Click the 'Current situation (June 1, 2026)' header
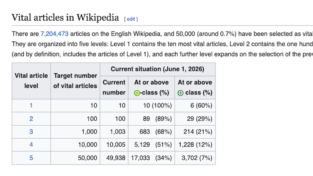 157,69
